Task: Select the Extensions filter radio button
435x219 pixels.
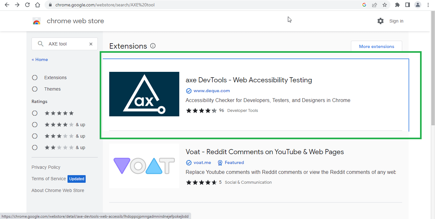Action: tap(35, 77)
